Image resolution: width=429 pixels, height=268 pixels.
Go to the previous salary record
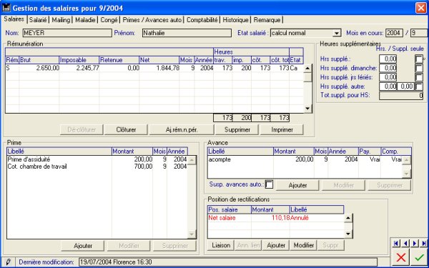(405, 243)
